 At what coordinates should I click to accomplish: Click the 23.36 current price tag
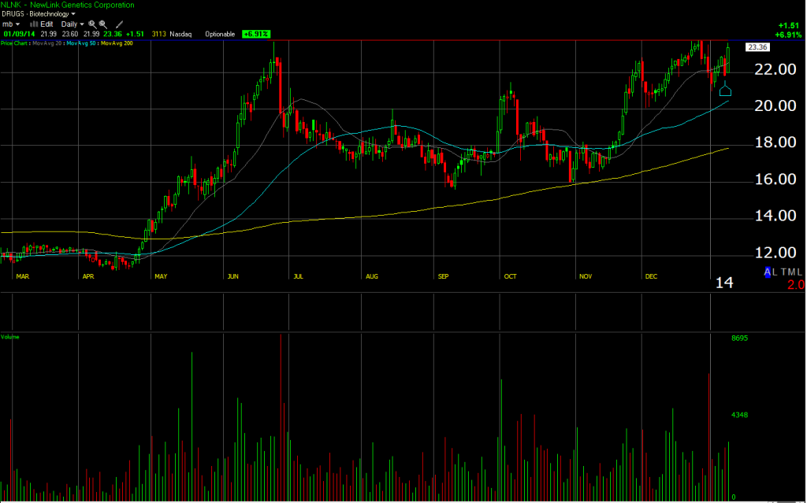pos(758,47)
